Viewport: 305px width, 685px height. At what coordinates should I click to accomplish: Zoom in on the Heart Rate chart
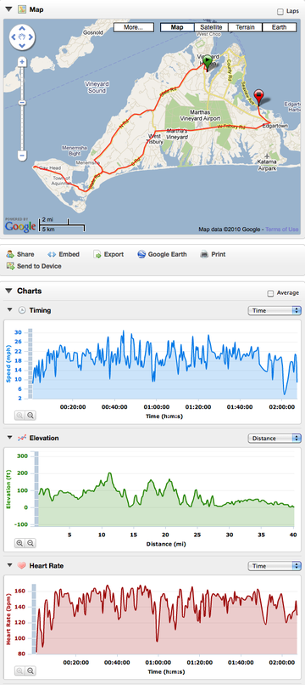(x=19, y=671)
